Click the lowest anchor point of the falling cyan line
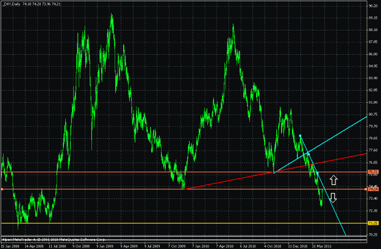The height and width of the screenshot is (249, 381). (x=317, y=173)
